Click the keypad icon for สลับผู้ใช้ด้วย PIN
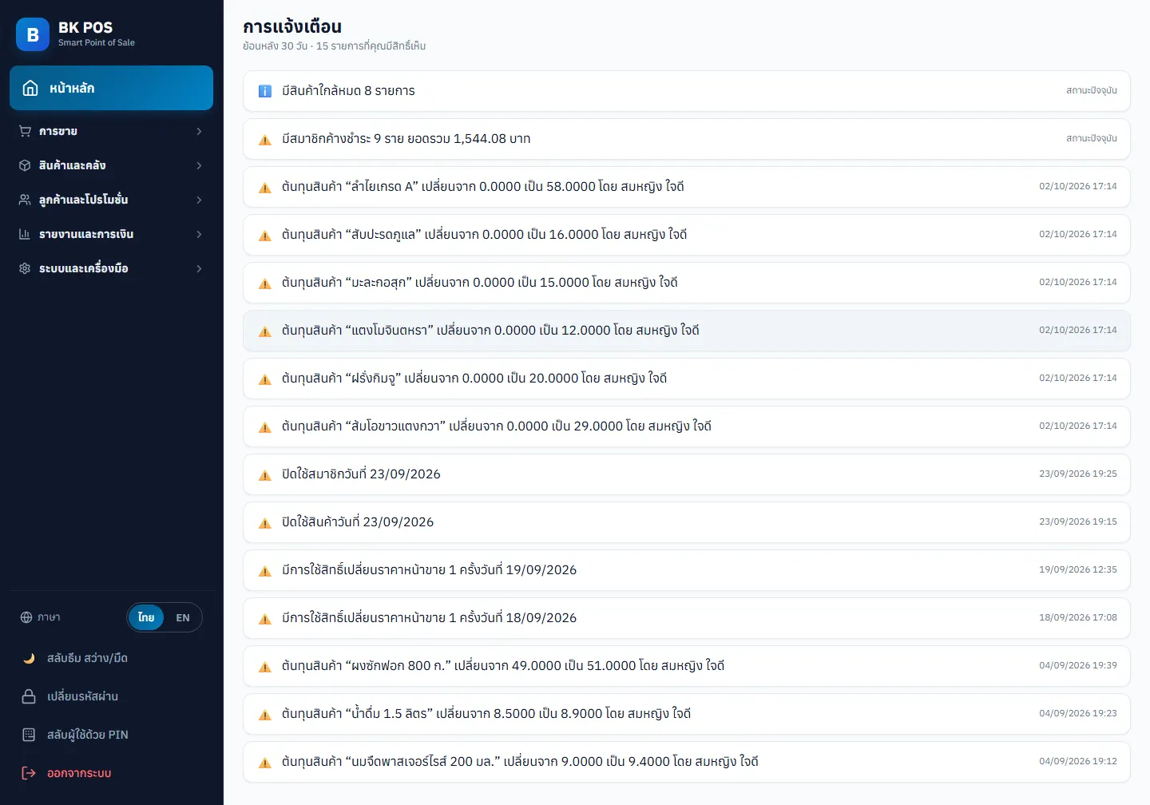Viewport: 1150px width, 805px height. click(29, 735)
